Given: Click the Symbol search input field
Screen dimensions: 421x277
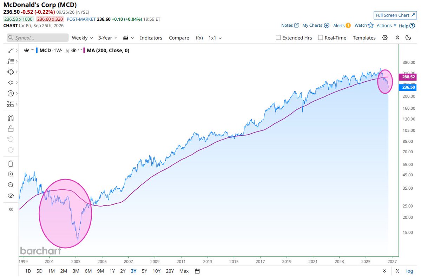Looking at the screenshot, I should 38,38.
